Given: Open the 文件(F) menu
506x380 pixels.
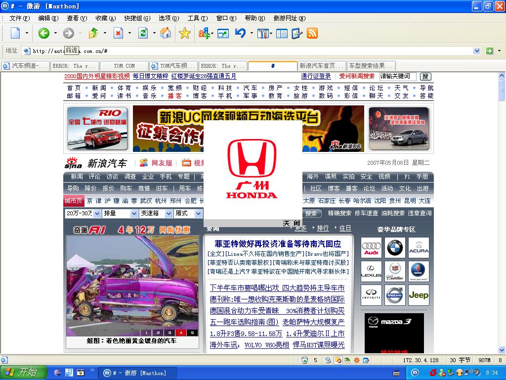Looking at the screenshot, I should coord(19,18).
